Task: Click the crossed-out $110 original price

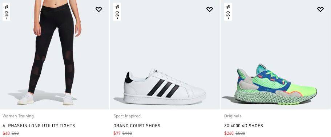Action: pyautogui.click(x=127, y=133)
